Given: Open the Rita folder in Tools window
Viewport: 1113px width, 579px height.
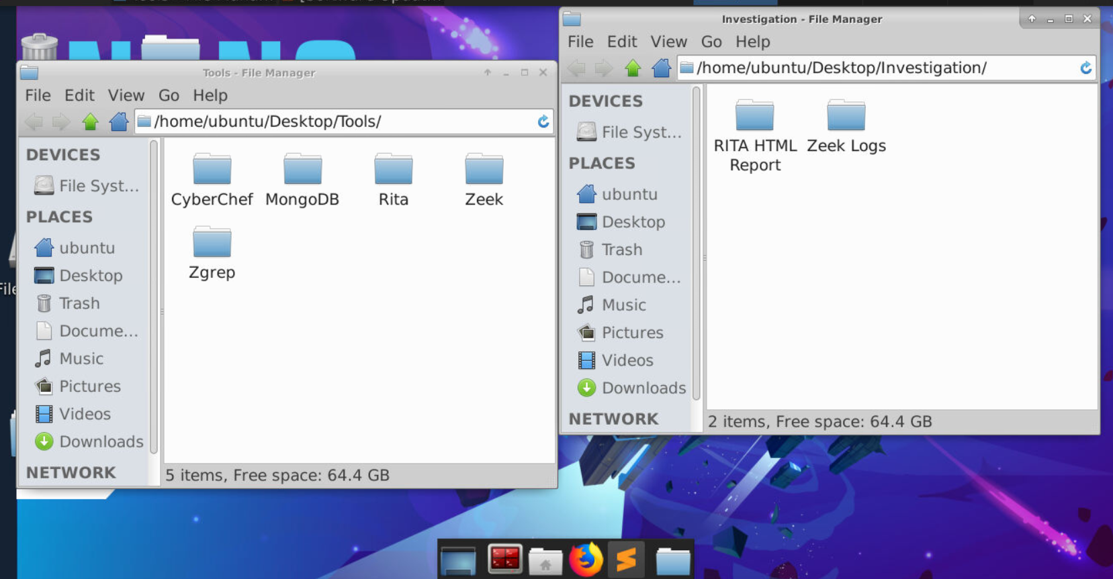Looking at the screenshot, I should coord(393,179).
